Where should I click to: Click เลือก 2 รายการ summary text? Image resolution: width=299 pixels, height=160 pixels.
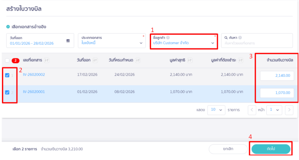25,149
